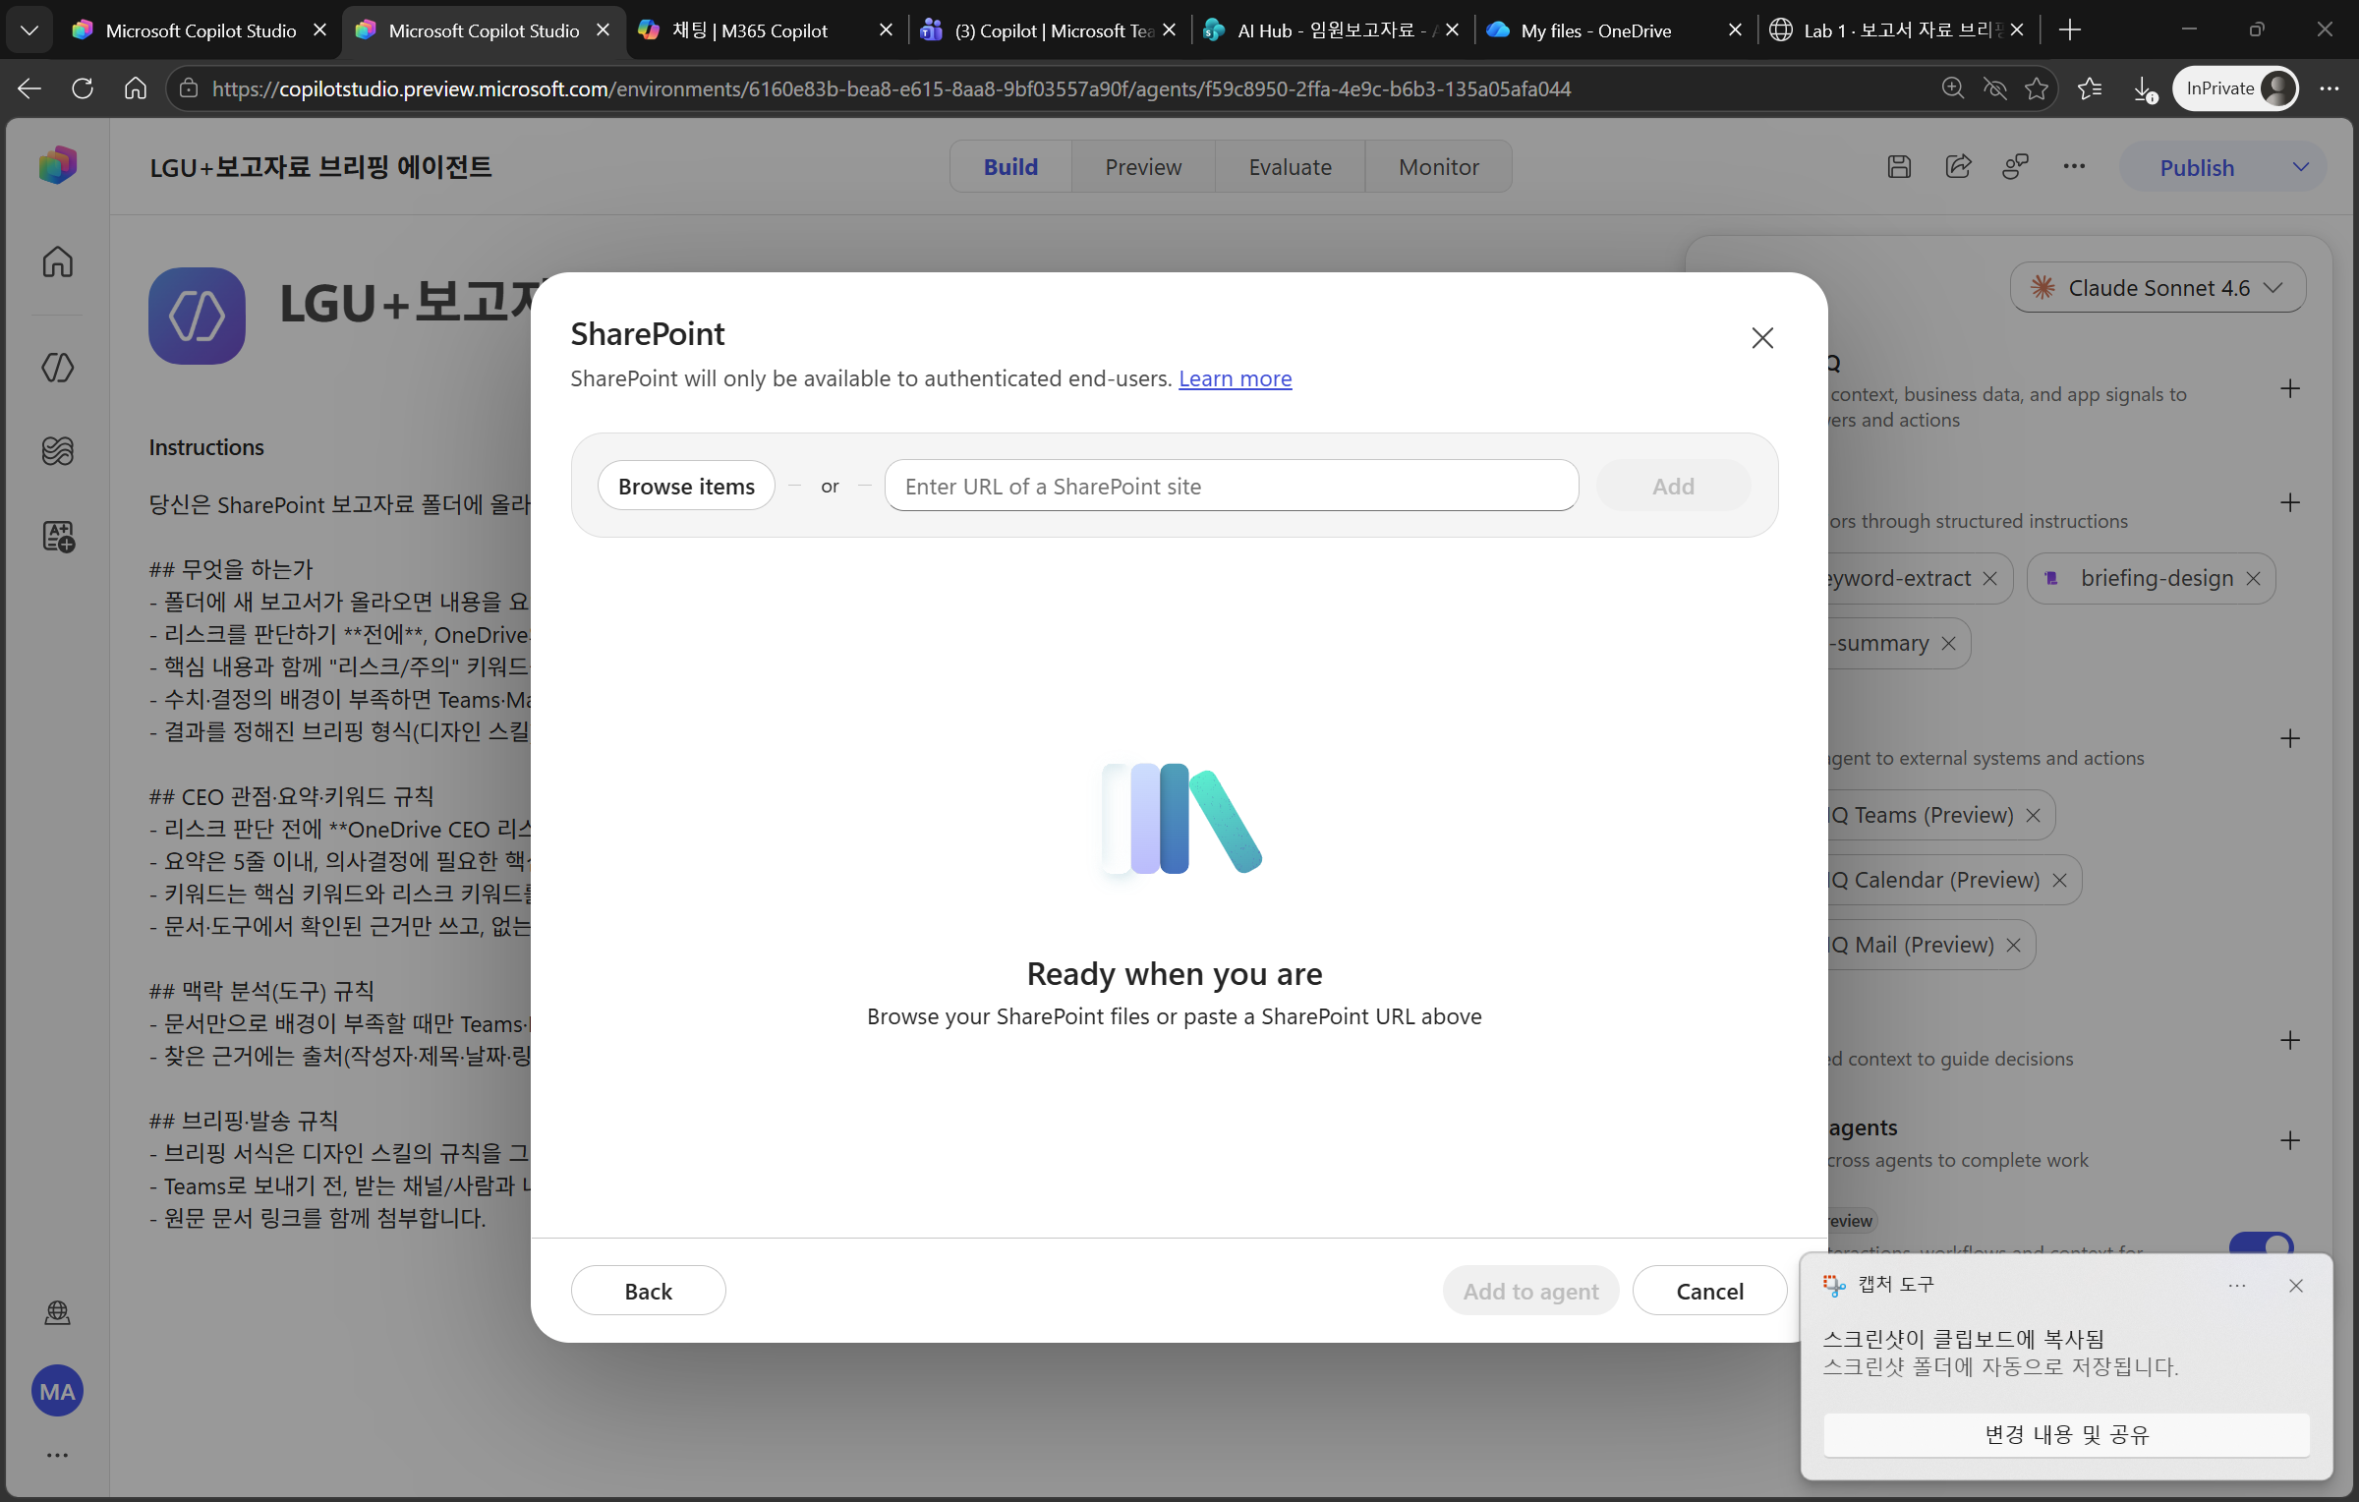
Task: Click Back in the SharePoint dialog
Action: 649,1291
